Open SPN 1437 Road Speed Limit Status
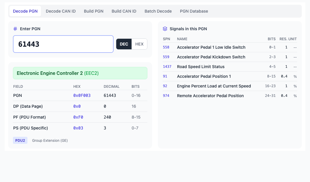The width and height of the screenshot is (310, 182). pos(167,67)
